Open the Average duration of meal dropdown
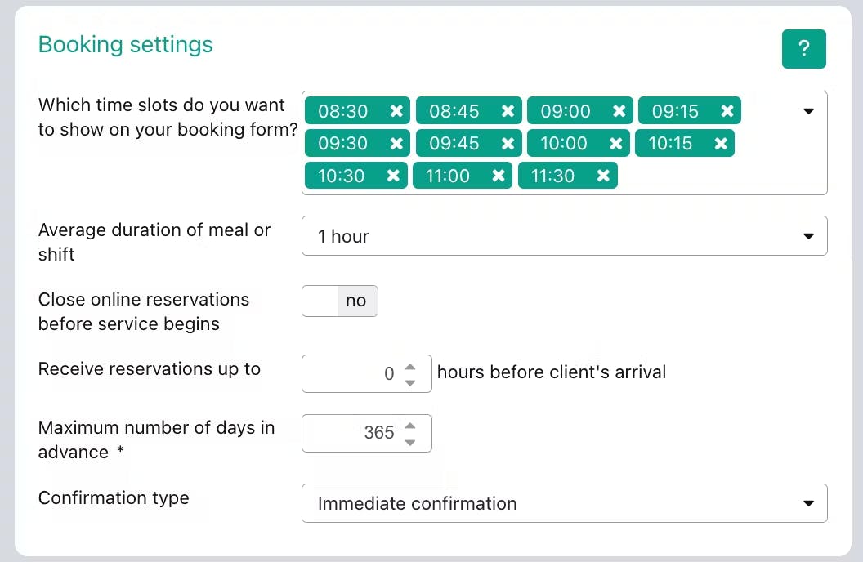863x562 pixels. (x=564, y=236)
